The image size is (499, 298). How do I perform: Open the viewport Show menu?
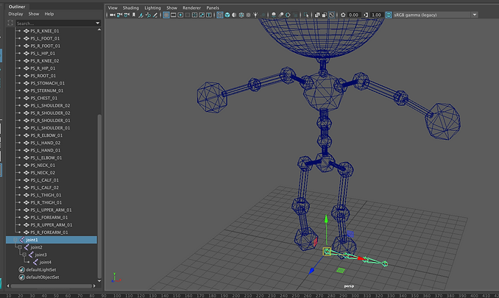coord(171,7)
